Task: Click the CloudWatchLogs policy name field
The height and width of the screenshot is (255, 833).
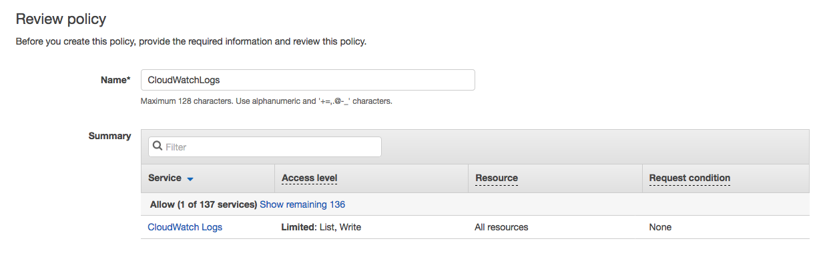Action: point(308,80)
